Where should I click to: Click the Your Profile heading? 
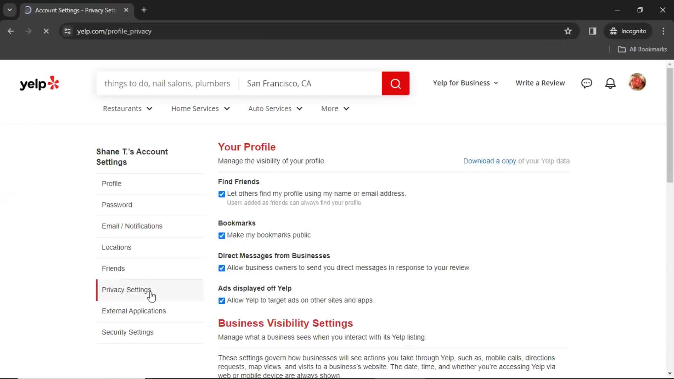click(x=247, y=147)
